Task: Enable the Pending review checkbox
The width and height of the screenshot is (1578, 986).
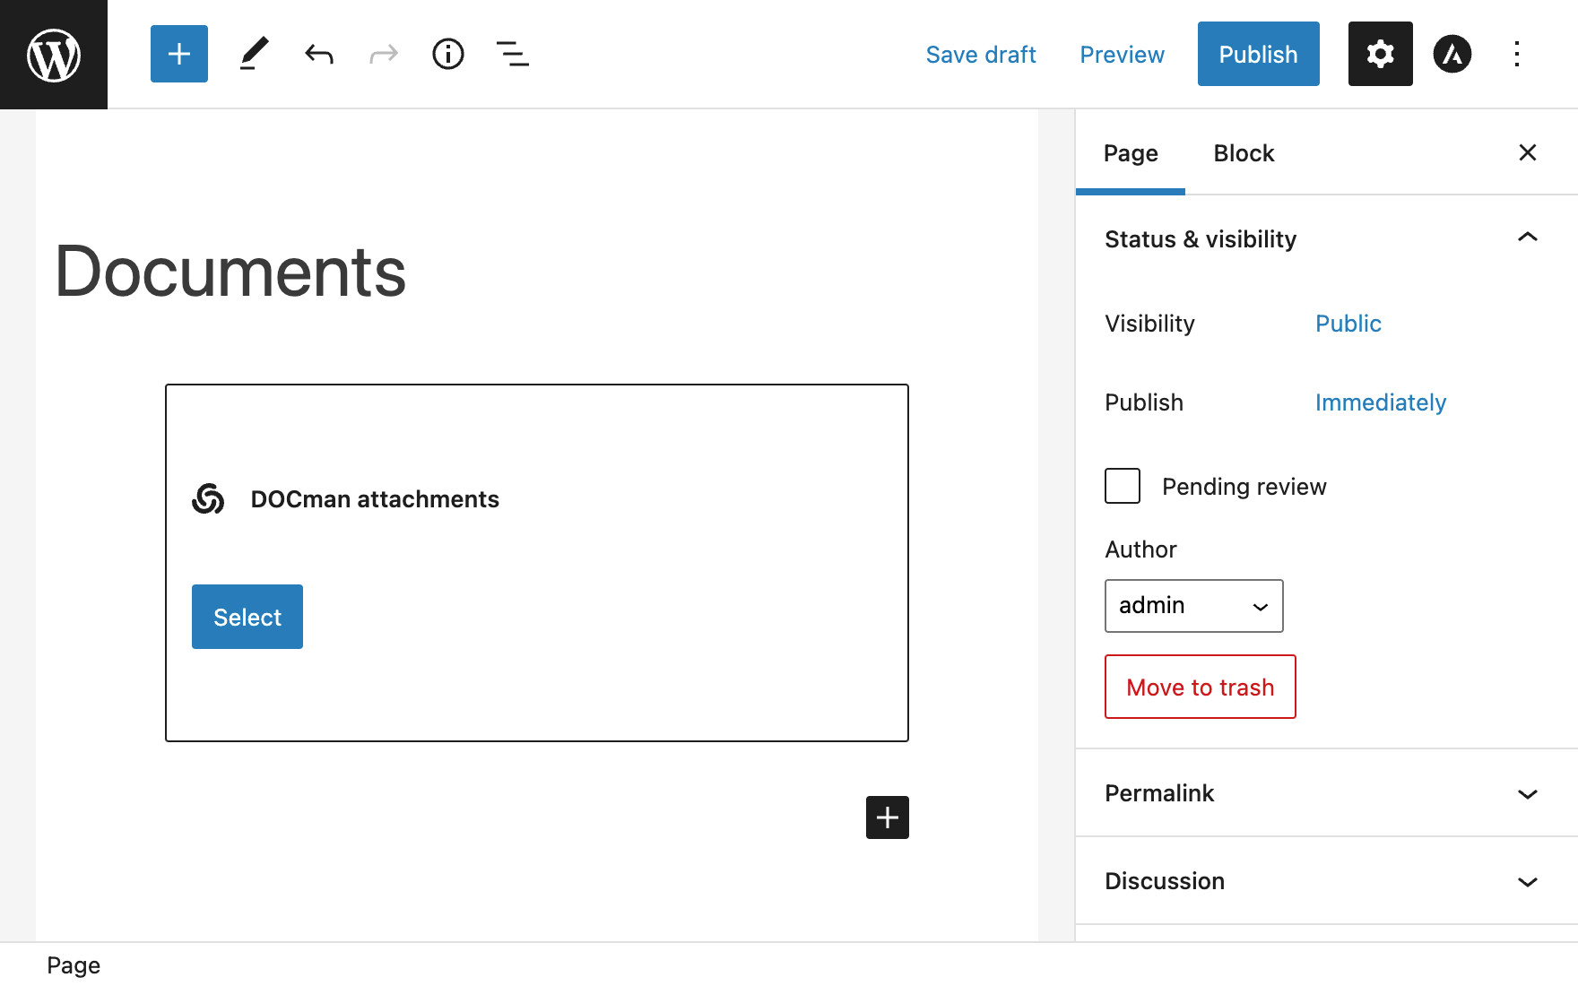Action: [x=1123, y=486]
